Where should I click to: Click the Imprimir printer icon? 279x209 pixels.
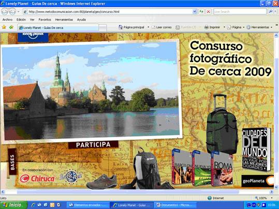click(x=206, y=27)
